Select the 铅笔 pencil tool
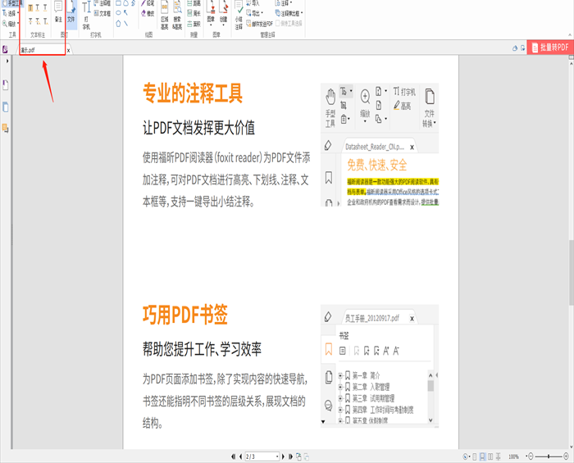Viewport: 574px width, 463px height. point(148,3)
